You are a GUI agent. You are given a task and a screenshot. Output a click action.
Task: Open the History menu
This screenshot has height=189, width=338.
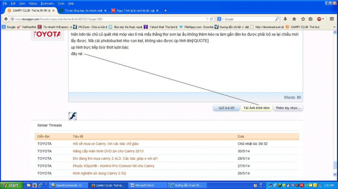(33, 4)
